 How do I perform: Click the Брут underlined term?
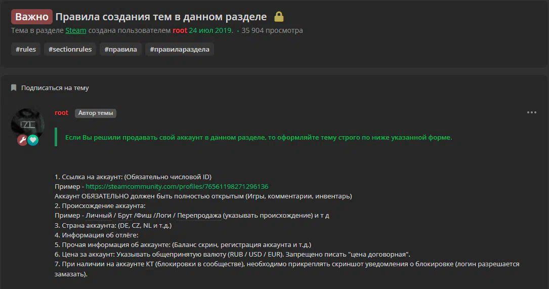[125, 216]
